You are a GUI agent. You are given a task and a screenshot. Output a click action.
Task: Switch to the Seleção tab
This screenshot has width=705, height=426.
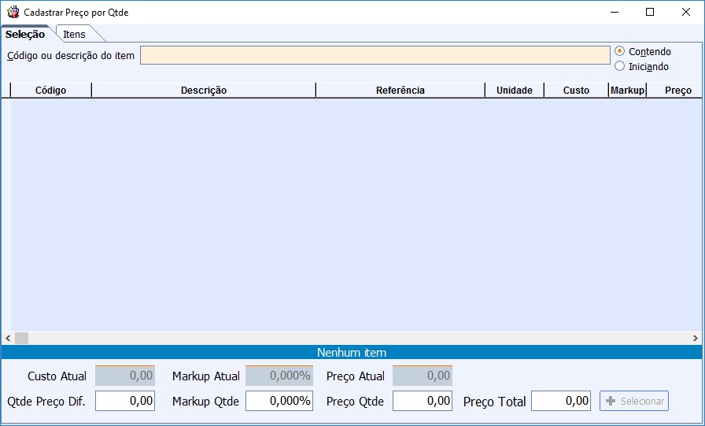(x=25, y=34)
